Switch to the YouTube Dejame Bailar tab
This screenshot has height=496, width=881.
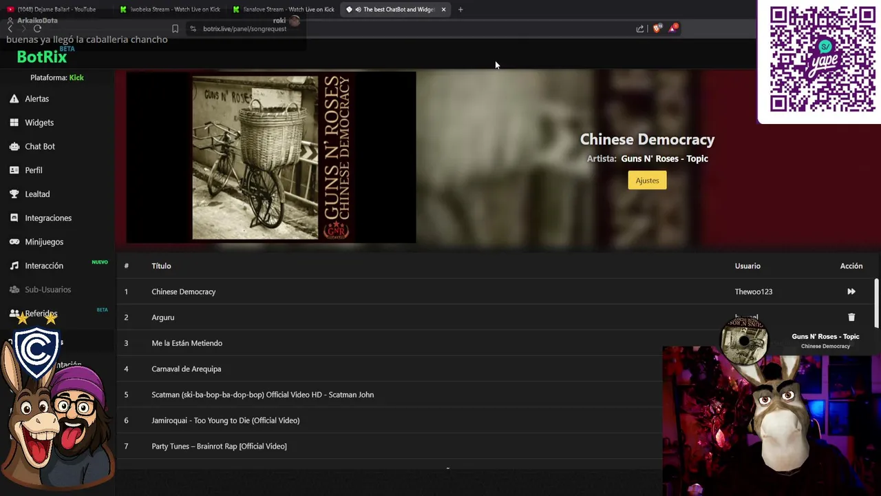click(56, 10)
